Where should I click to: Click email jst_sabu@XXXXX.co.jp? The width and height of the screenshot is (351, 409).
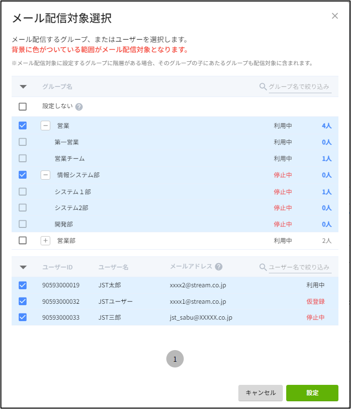pyautogui.click(x=201, y=318)
